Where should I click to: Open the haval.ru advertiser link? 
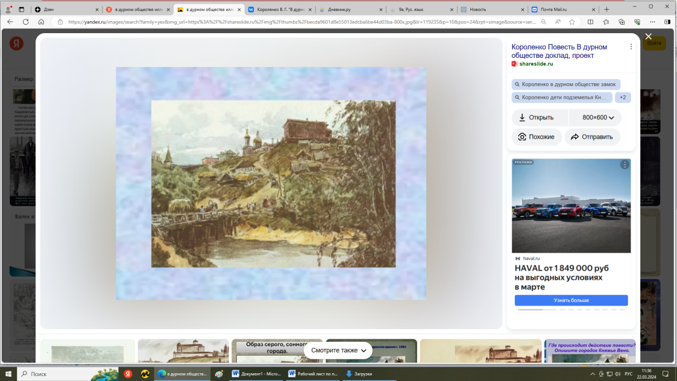pos(531,258)
